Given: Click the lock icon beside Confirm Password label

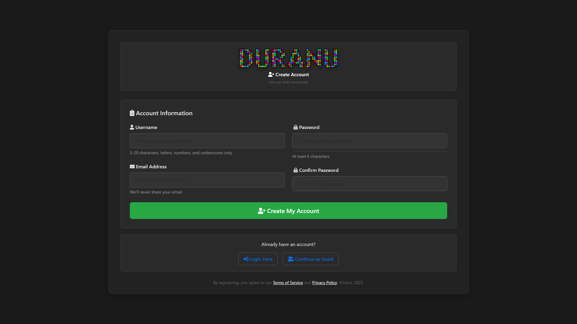Looking at the screenshot, I should 295,170.
